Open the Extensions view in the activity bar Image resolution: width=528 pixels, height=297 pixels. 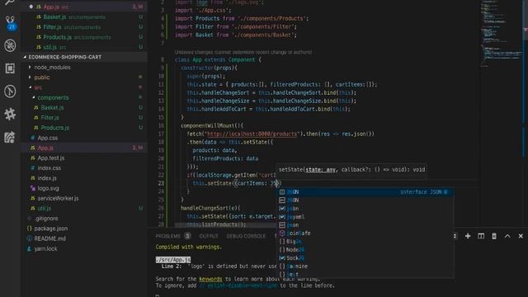pos(10,68)
